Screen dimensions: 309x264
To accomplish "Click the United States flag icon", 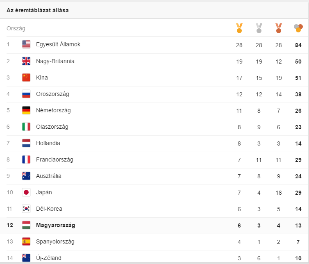I will point(26,44).
